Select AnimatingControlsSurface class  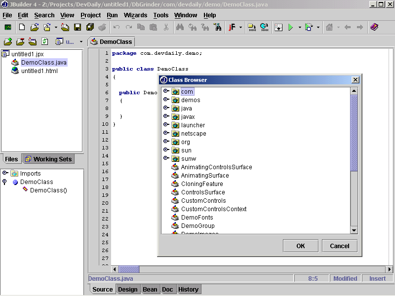coord(216,167)
